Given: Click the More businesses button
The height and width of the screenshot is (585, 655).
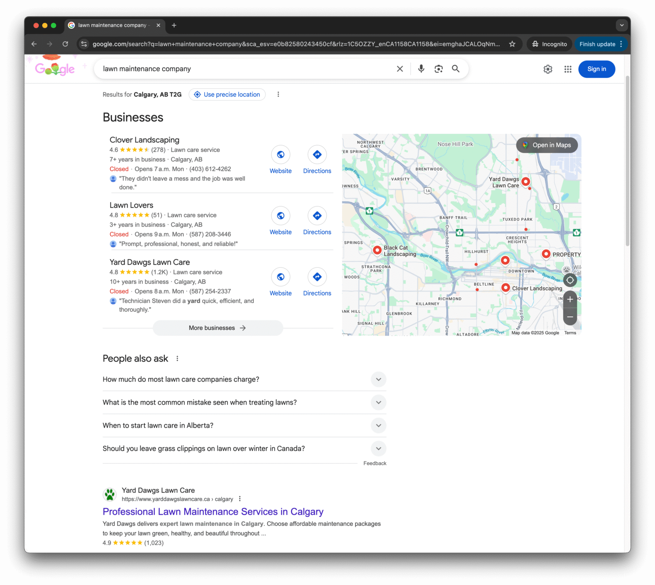Looking at the screenshot, I should (x=217, y=328).
